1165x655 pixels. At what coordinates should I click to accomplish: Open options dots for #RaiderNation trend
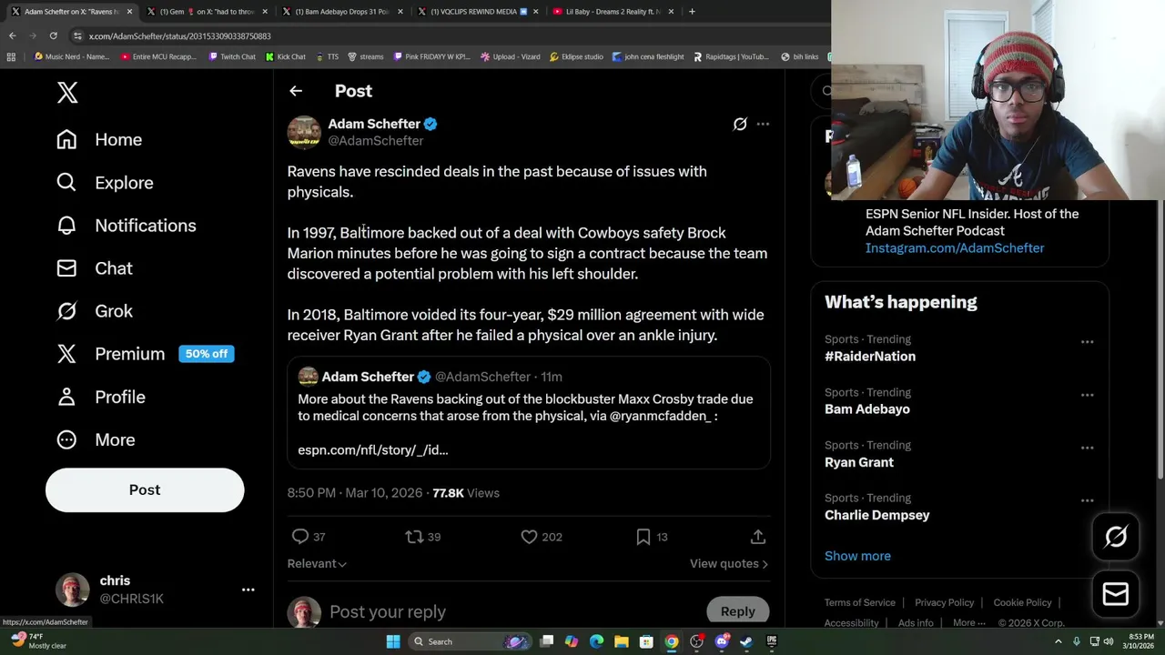point(1087,342)
